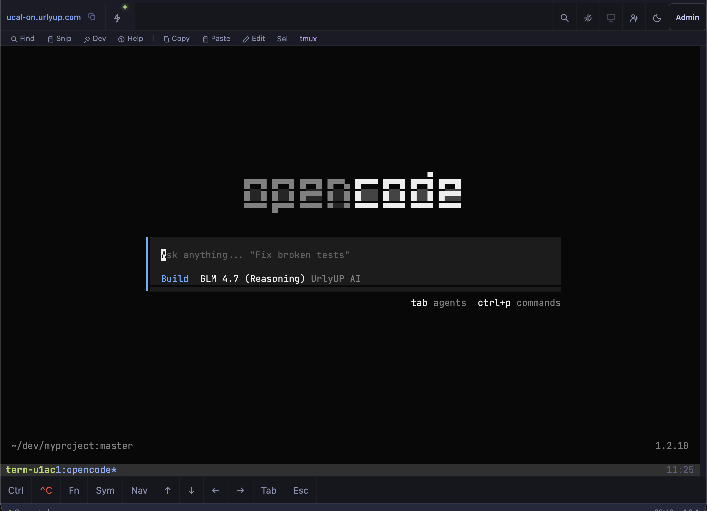This screenshot has height=511, width=707.
Task: Open Help from the toolbar
Action: (130, 39)
